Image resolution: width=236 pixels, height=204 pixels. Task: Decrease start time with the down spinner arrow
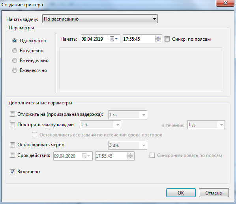pyautogui.click(x=158, y=41)
